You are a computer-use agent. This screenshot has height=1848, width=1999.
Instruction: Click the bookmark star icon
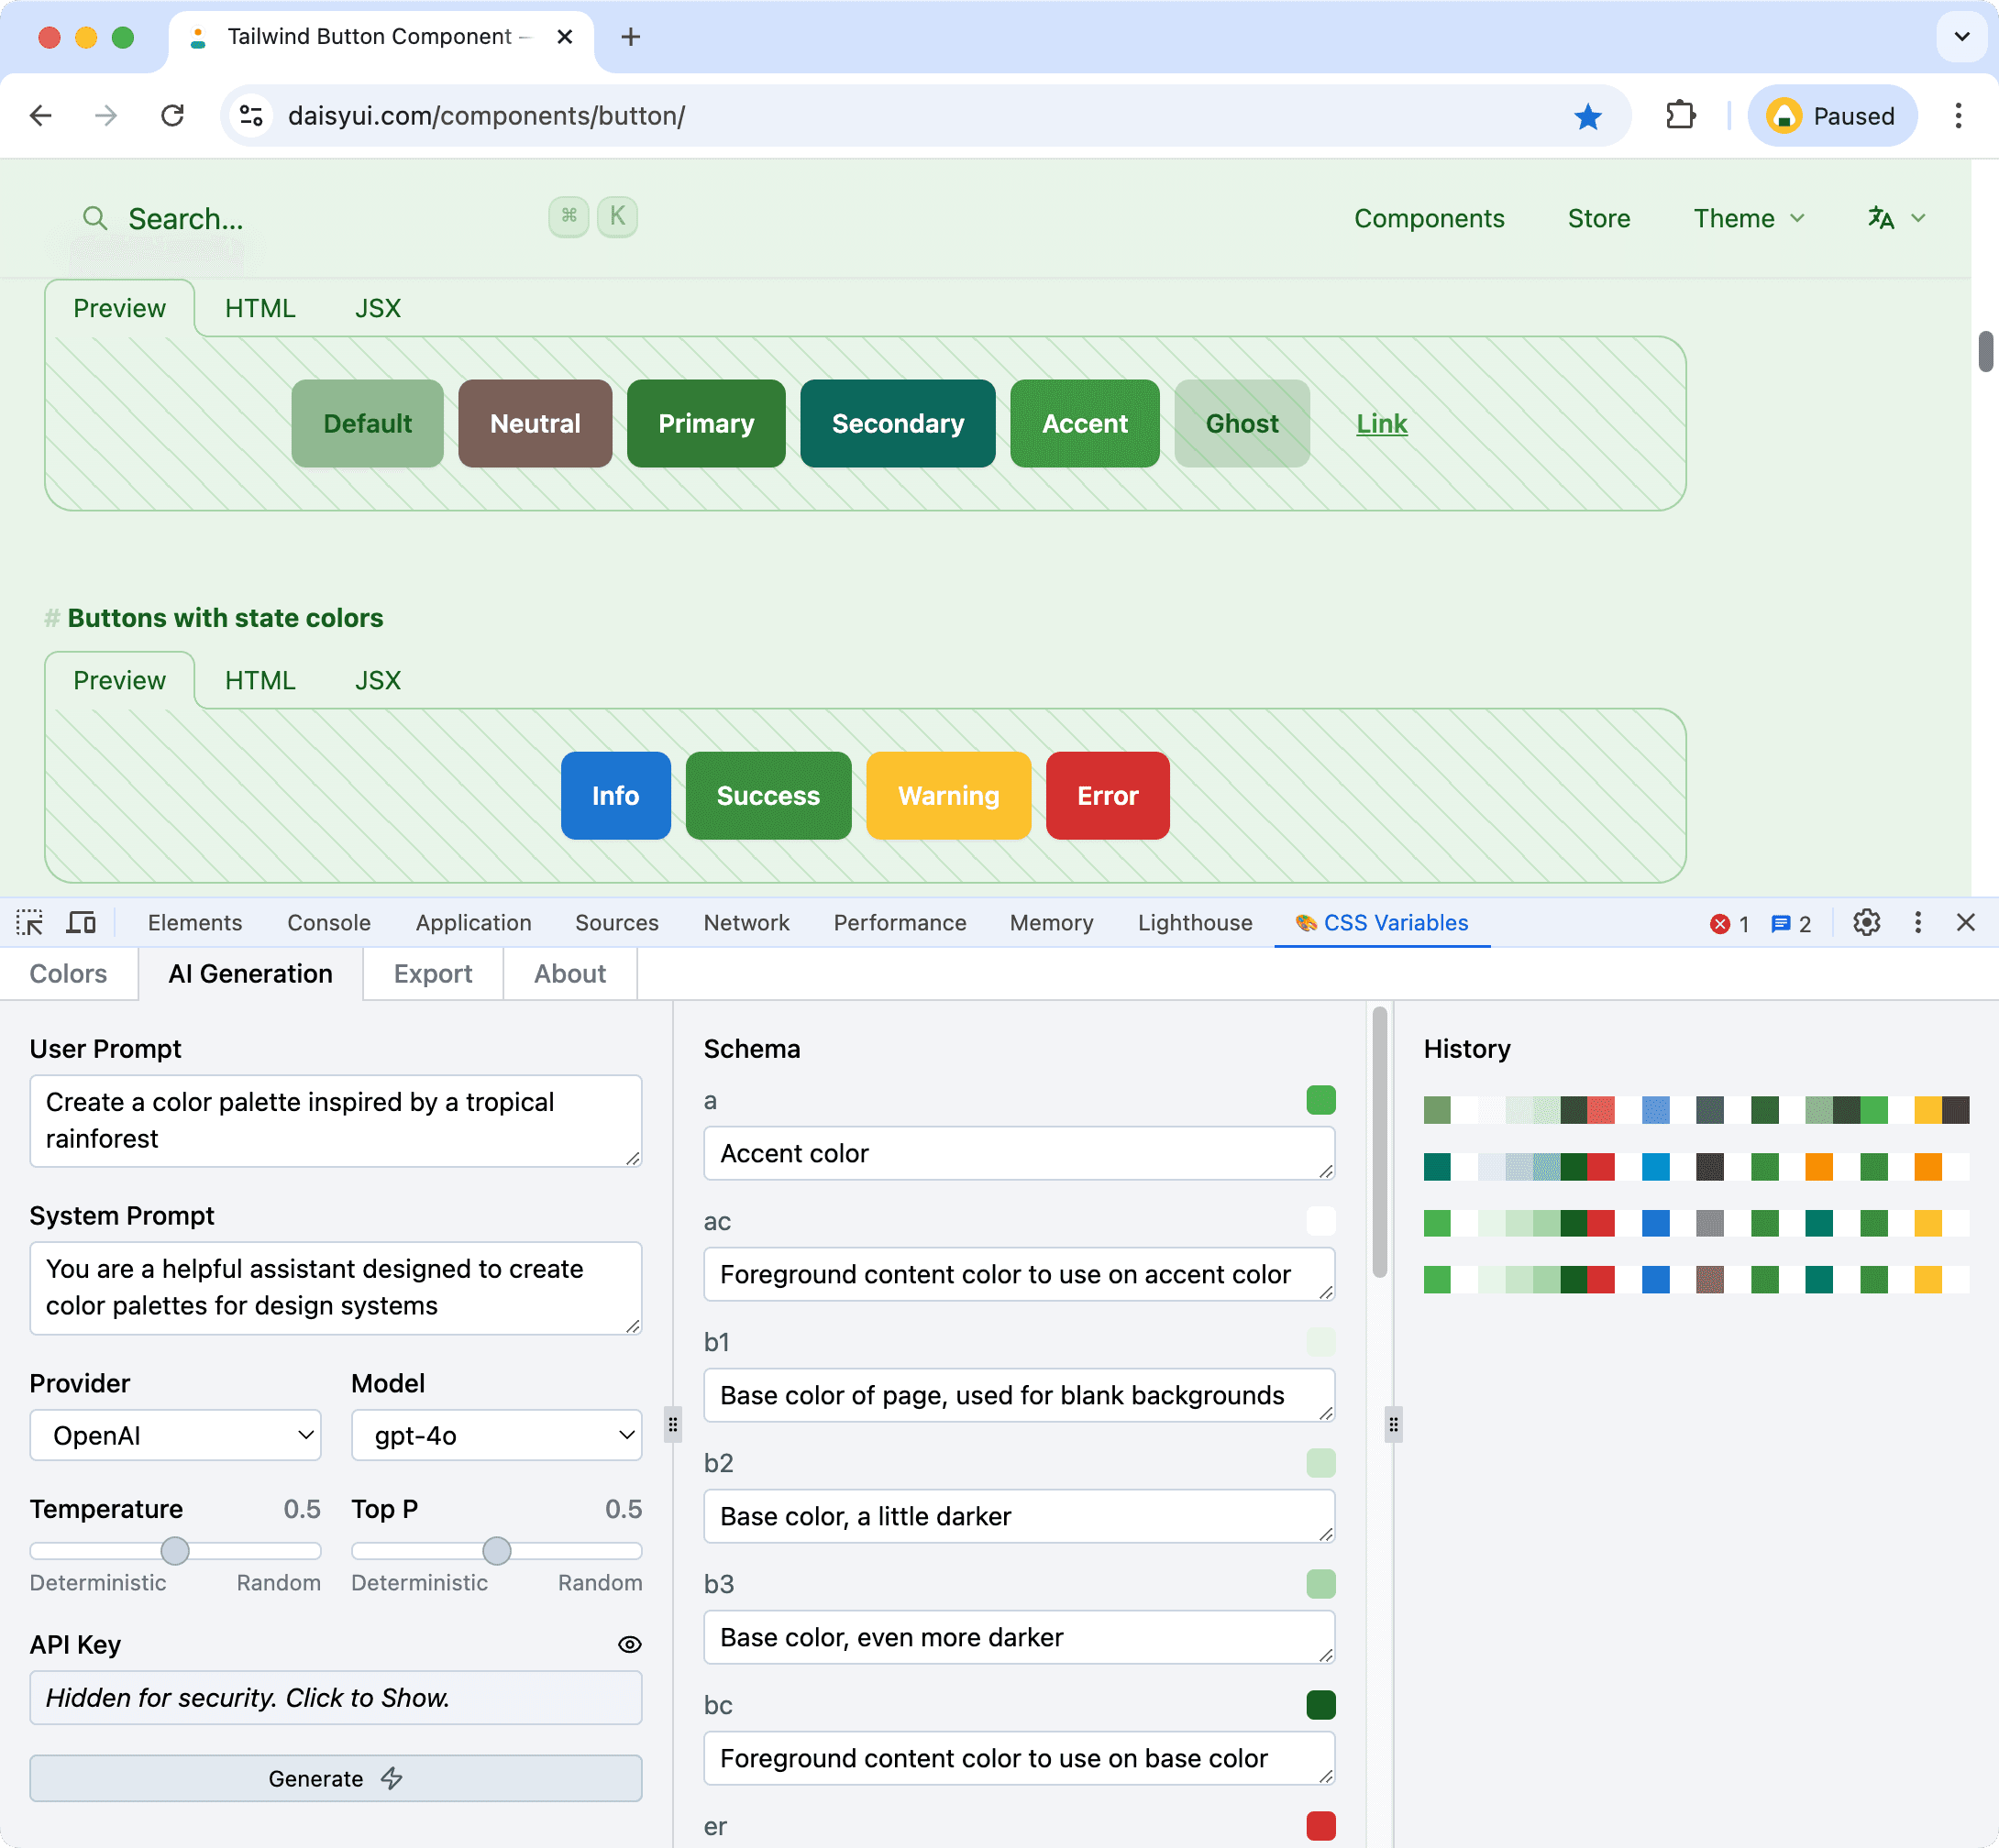pyautogui.click(x=1588, y=116)
